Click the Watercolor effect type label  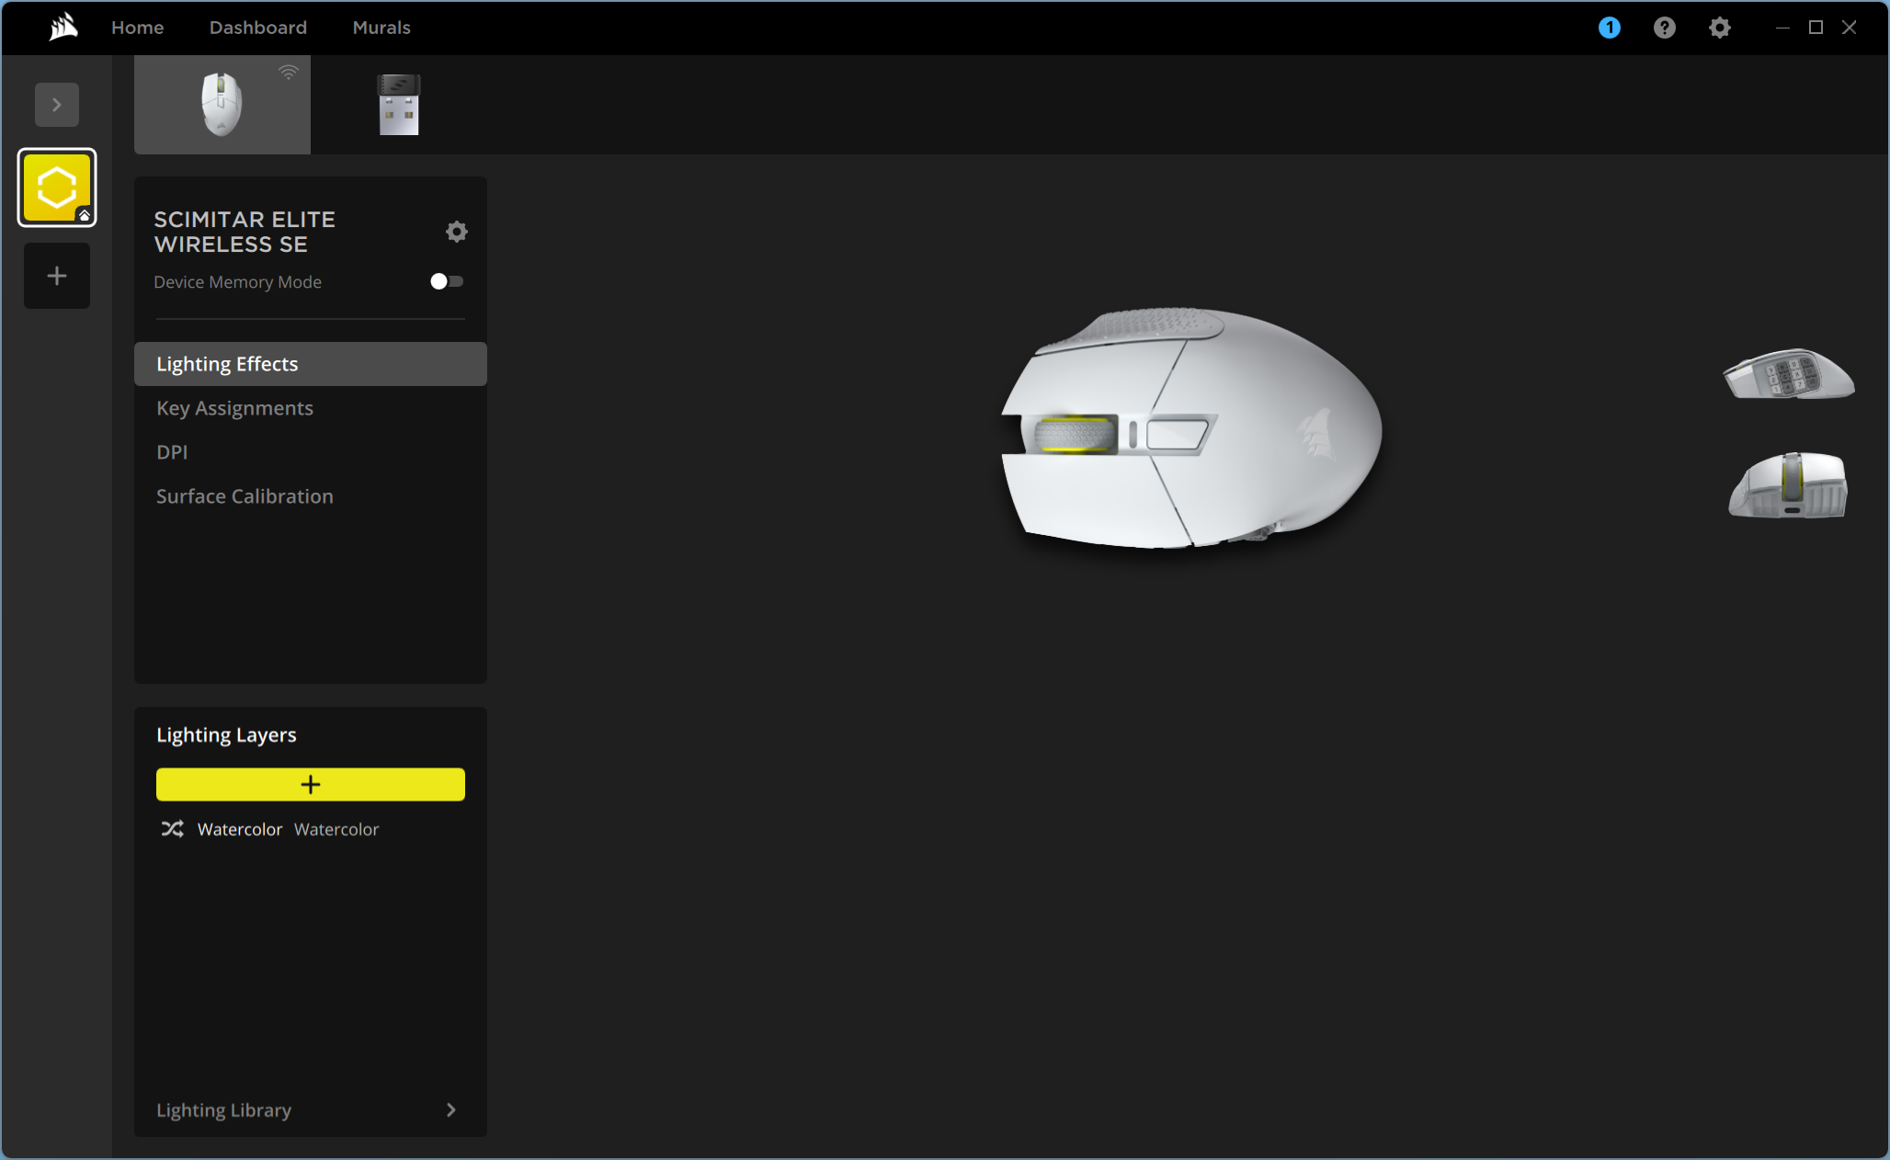click(336, 829)
